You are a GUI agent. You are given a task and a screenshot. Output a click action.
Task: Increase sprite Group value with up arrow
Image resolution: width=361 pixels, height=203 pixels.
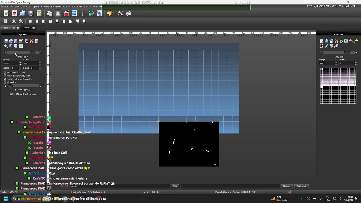pos(20,63)
